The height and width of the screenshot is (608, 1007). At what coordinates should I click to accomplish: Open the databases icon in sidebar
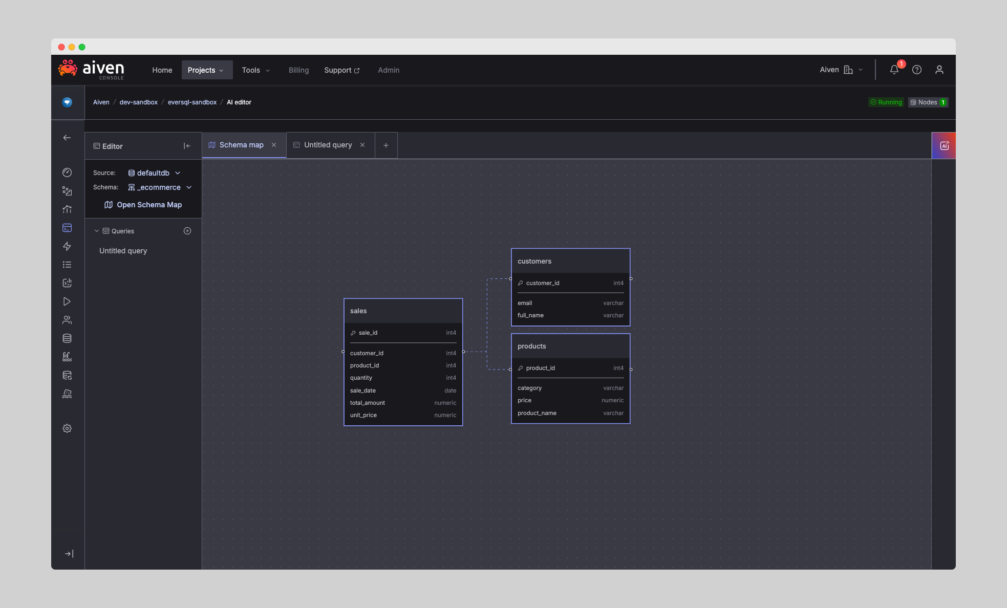(67, 338)
